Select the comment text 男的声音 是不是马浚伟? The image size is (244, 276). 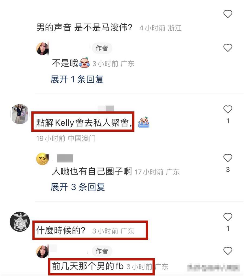(84, 27)
